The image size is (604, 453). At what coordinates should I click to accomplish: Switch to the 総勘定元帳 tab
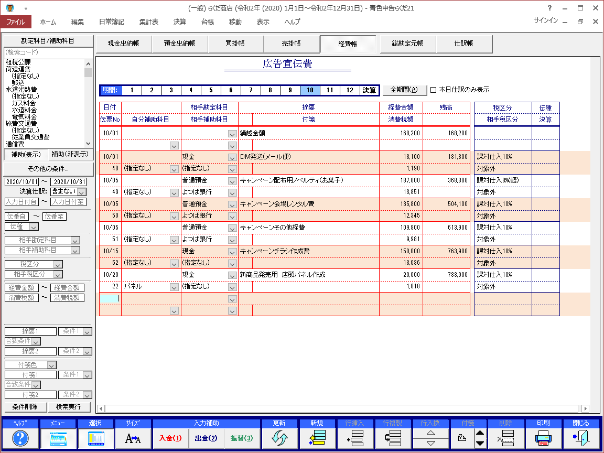407,44
